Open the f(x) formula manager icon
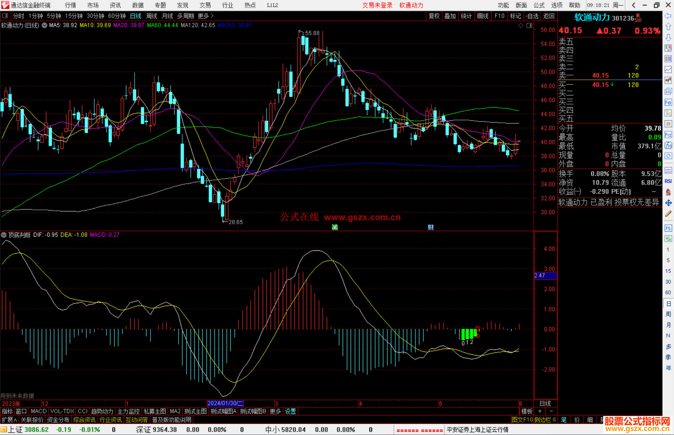 click(x=668, y=145)
